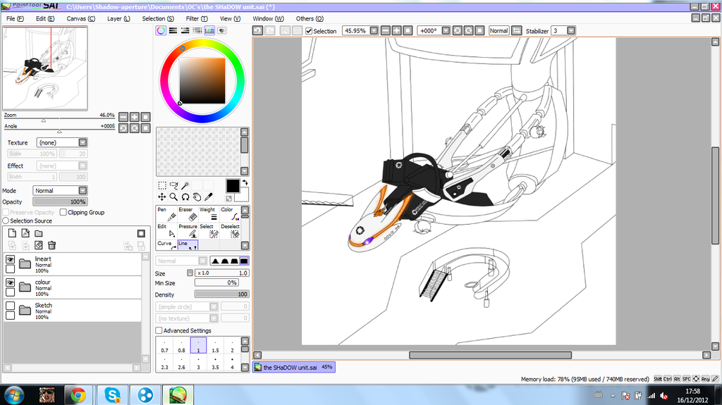The height and width of the screenshot is (405, 722).
Task: Adjust the Density slider
Action: (221, 294)
